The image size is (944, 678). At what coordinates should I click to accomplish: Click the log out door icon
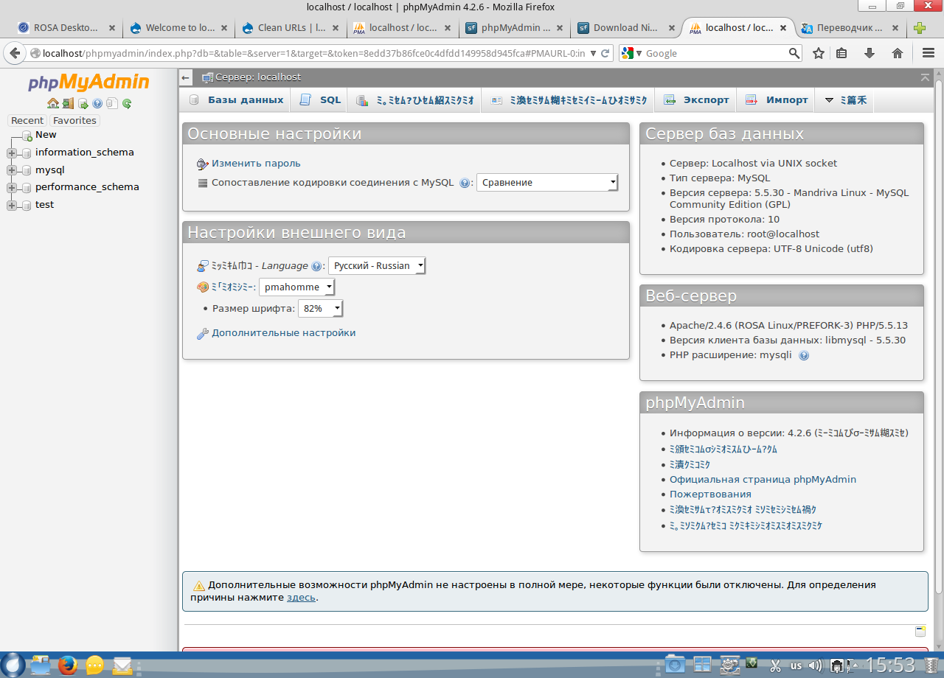[68, 104]
